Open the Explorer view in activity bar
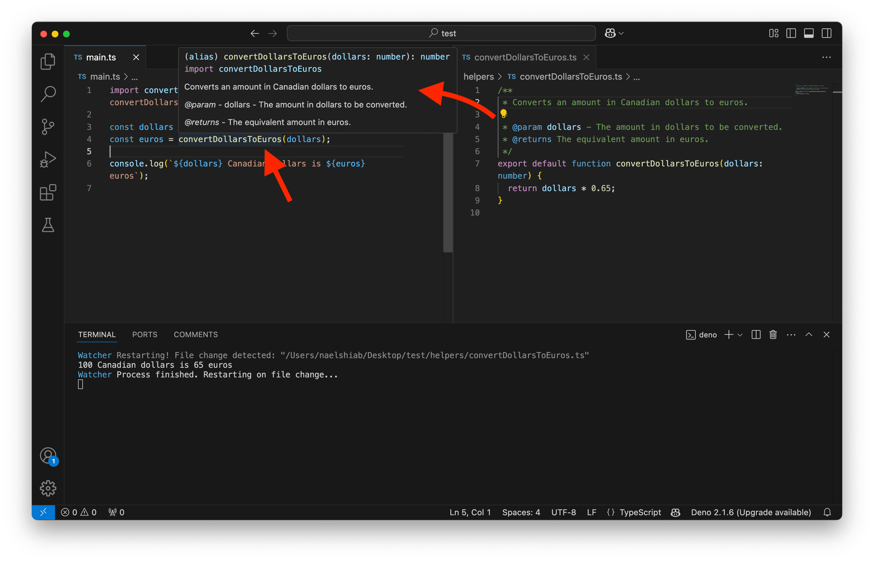 48,61
